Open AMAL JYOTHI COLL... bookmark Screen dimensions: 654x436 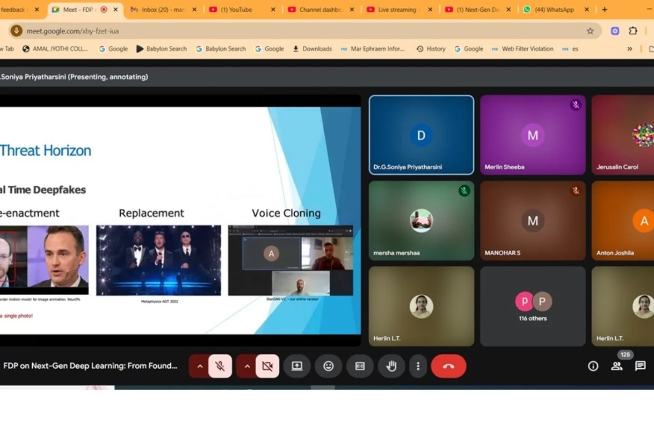(x=55, y=49)
